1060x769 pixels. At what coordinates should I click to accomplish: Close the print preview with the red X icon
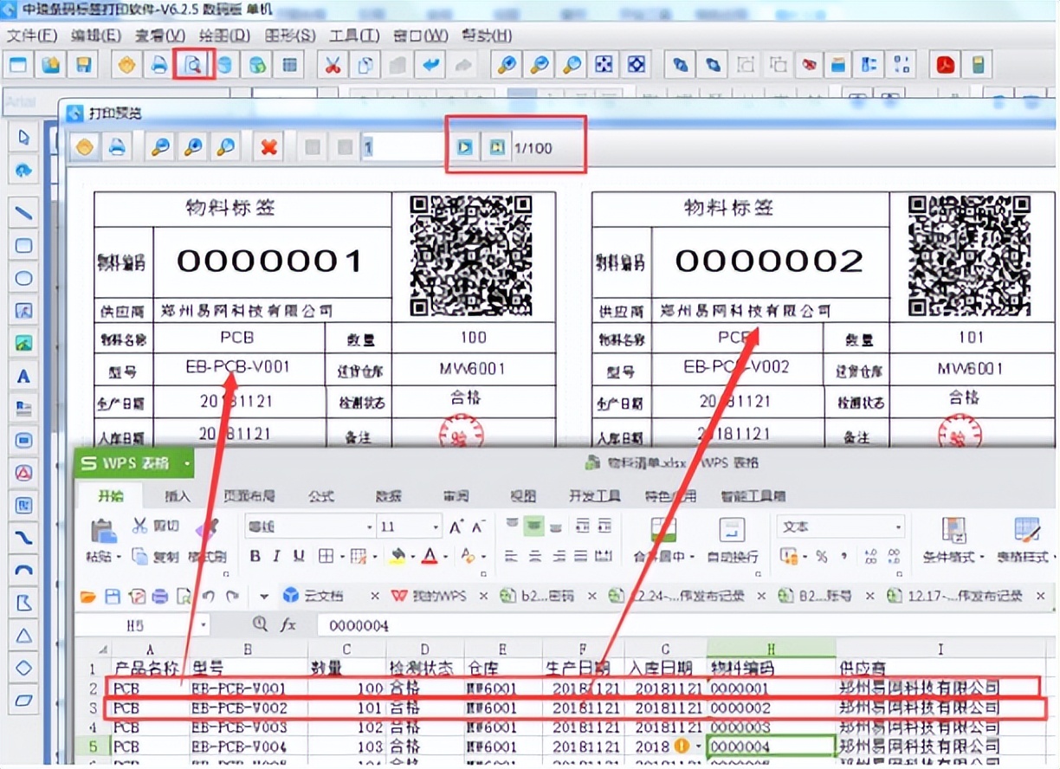pos(268,147)
